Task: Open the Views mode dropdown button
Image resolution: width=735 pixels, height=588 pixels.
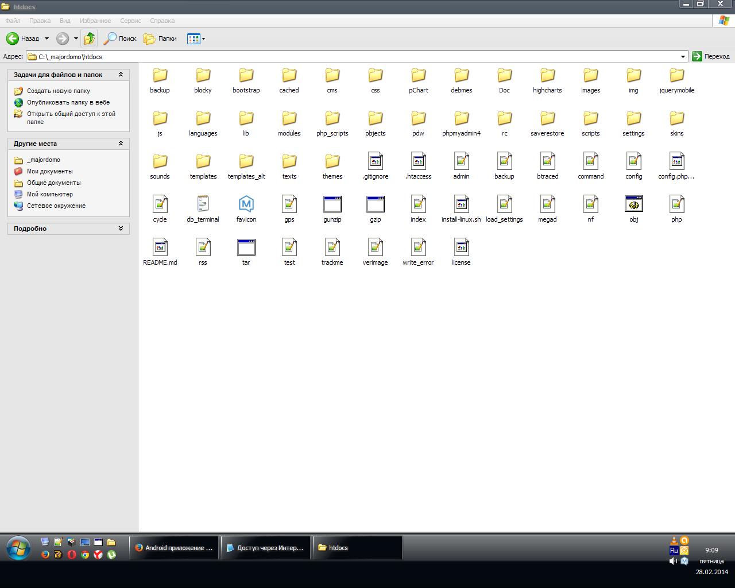Action: point(196,38)
